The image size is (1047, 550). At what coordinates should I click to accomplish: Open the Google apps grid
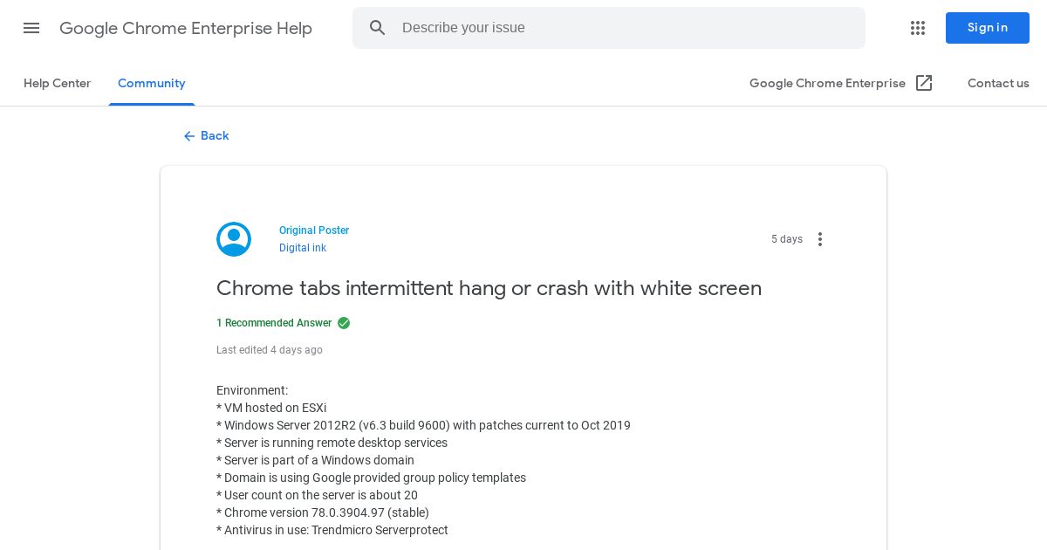(x=918, y=28)
